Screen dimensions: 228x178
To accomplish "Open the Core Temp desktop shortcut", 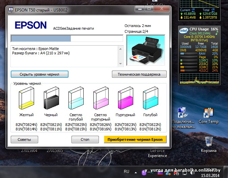I will click(x=209, y=116).
